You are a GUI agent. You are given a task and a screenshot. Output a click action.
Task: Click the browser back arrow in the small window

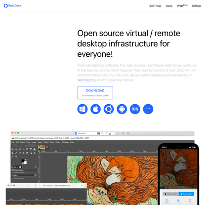(x=18, y=185)
